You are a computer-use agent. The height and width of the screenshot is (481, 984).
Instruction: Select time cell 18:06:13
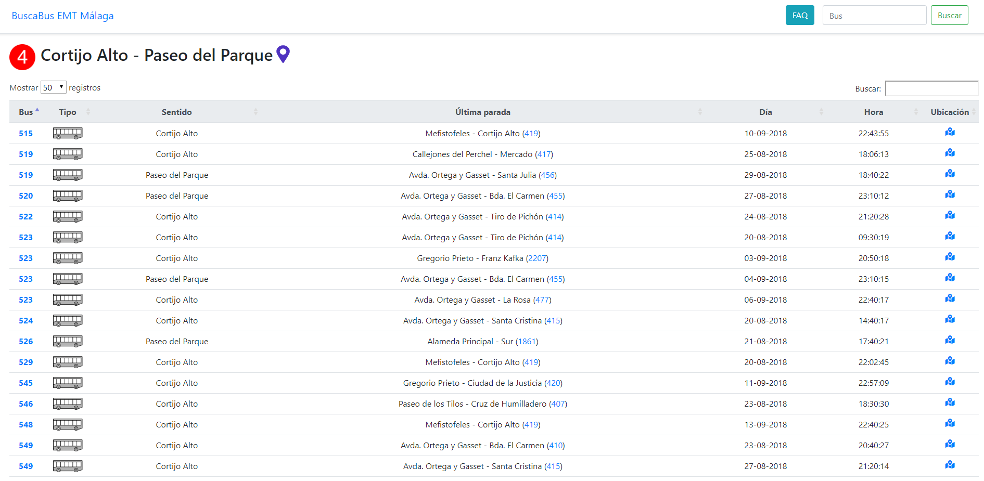[x=874, y=154]
